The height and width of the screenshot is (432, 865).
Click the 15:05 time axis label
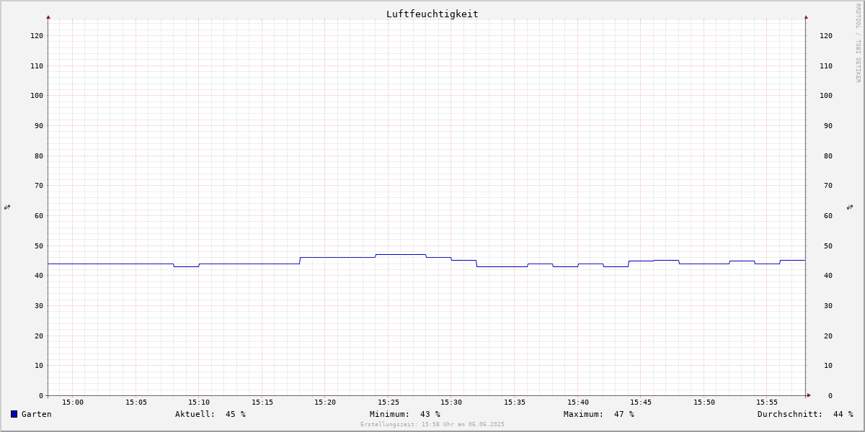136,402
